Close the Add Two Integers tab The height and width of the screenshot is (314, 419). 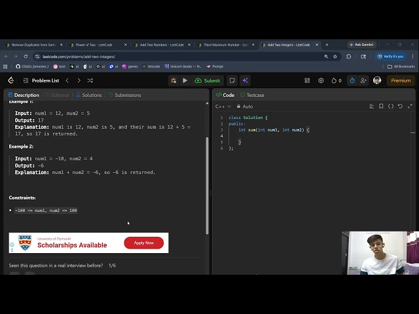(x=317, y=45)
